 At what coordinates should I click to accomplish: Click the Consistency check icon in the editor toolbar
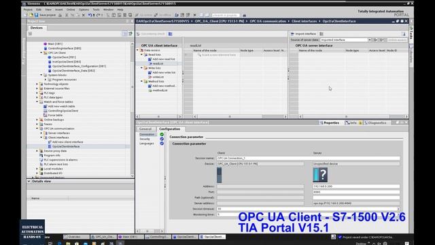[138, 34]
